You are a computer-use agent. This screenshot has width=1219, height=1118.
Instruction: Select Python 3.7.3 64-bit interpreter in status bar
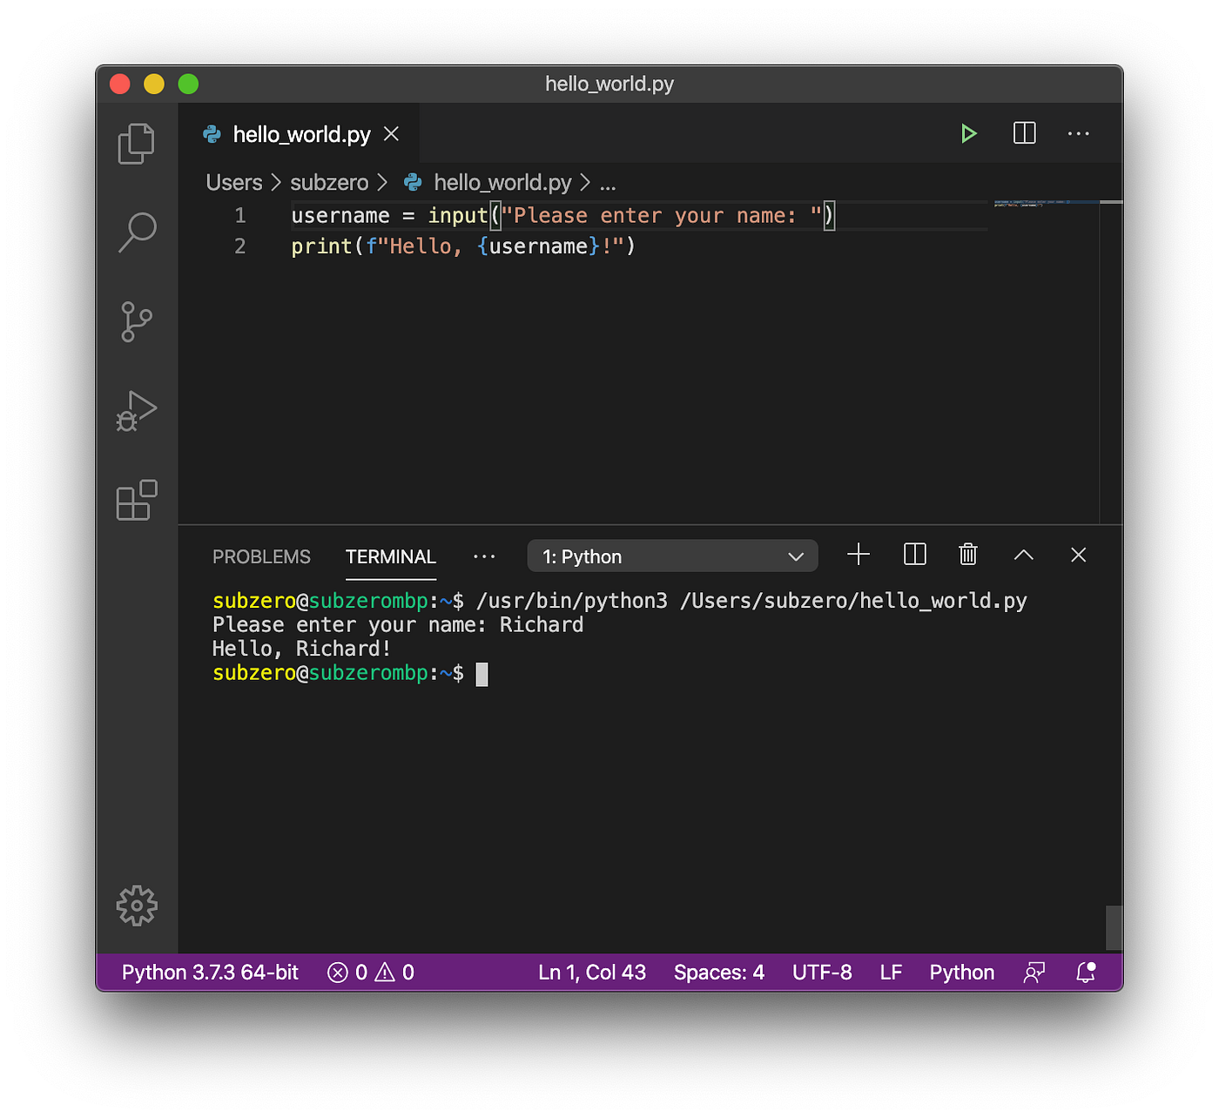click(210, 973)
